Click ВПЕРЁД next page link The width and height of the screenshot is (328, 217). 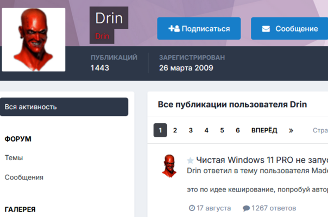[x=264, y=130]
